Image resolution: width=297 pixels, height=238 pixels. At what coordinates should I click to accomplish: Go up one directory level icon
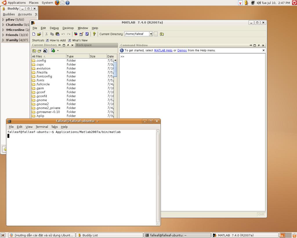coord(162,34)
